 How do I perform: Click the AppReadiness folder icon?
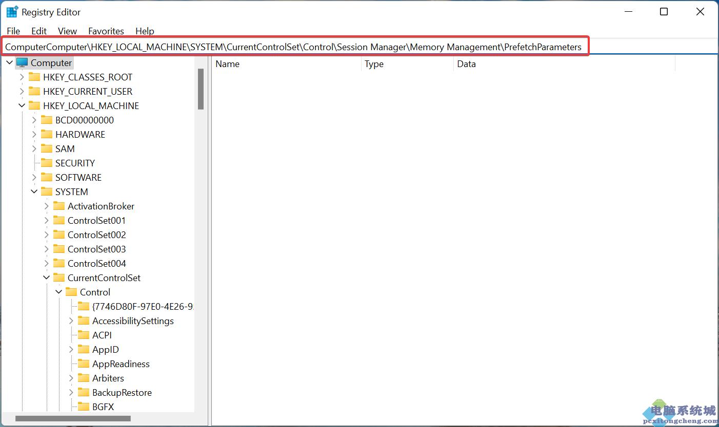tap(84, 364)
